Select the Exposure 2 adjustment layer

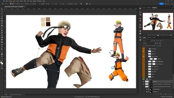(156, 92)
